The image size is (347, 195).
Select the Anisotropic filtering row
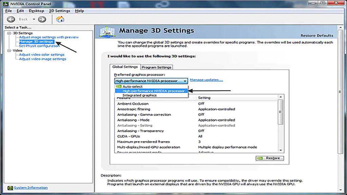196,109
